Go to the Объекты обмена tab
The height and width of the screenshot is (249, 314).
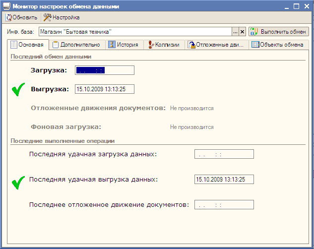tap(277, 45)
